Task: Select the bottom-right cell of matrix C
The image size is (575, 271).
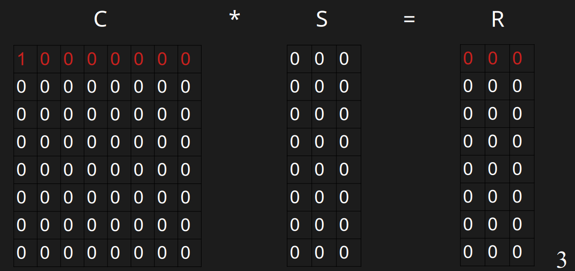Action: pyautogui.click(x=185, y=253)
